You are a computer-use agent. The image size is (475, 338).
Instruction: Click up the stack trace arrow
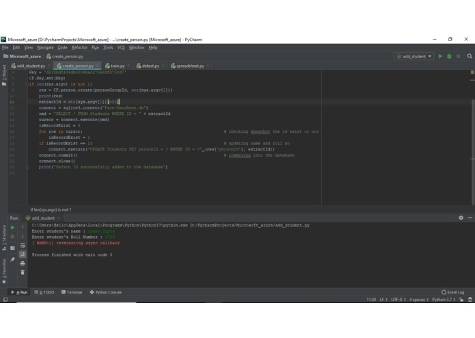[x=23, y=227]
